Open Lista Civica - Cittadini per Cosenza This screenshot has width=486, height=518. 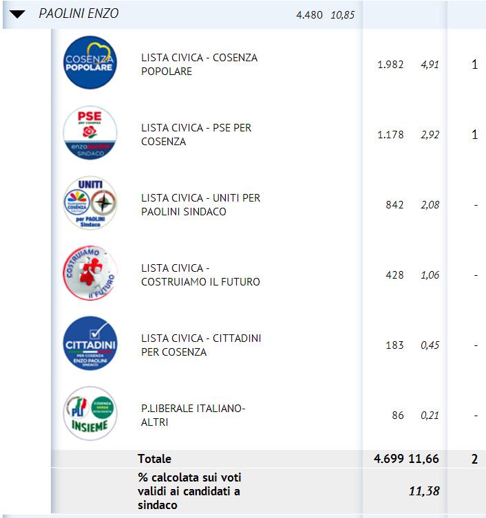(x=200, y=345)
